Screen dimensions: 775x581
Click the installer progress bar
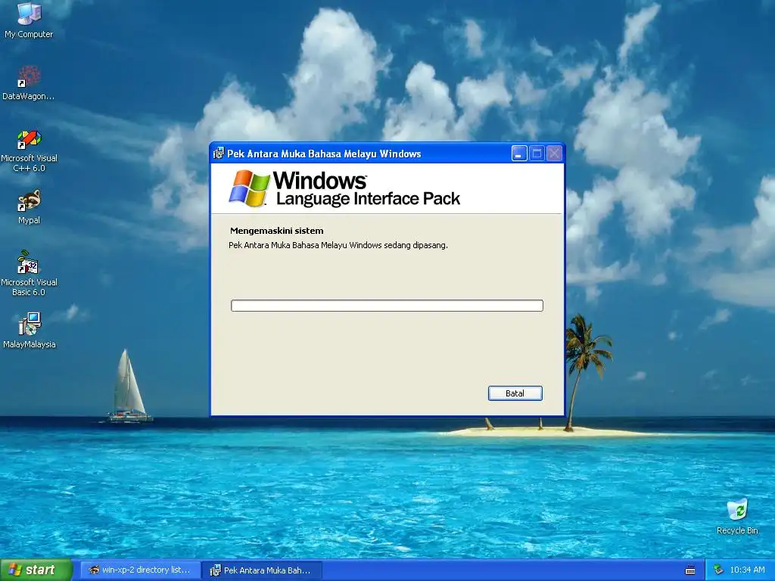pyautogui.click(x=387, y=306)
